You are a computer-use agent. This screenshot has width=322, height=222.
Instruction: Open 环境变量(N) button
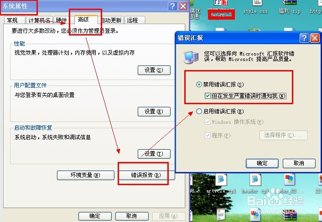86,175
